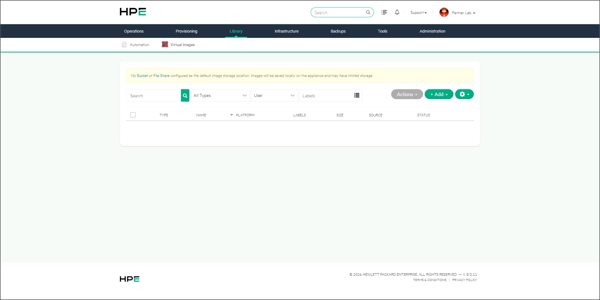Image resolution: width=600 pixels, height=300 pixels.
Task: Open the activity list icon
Action: click(x=384, y=12)
